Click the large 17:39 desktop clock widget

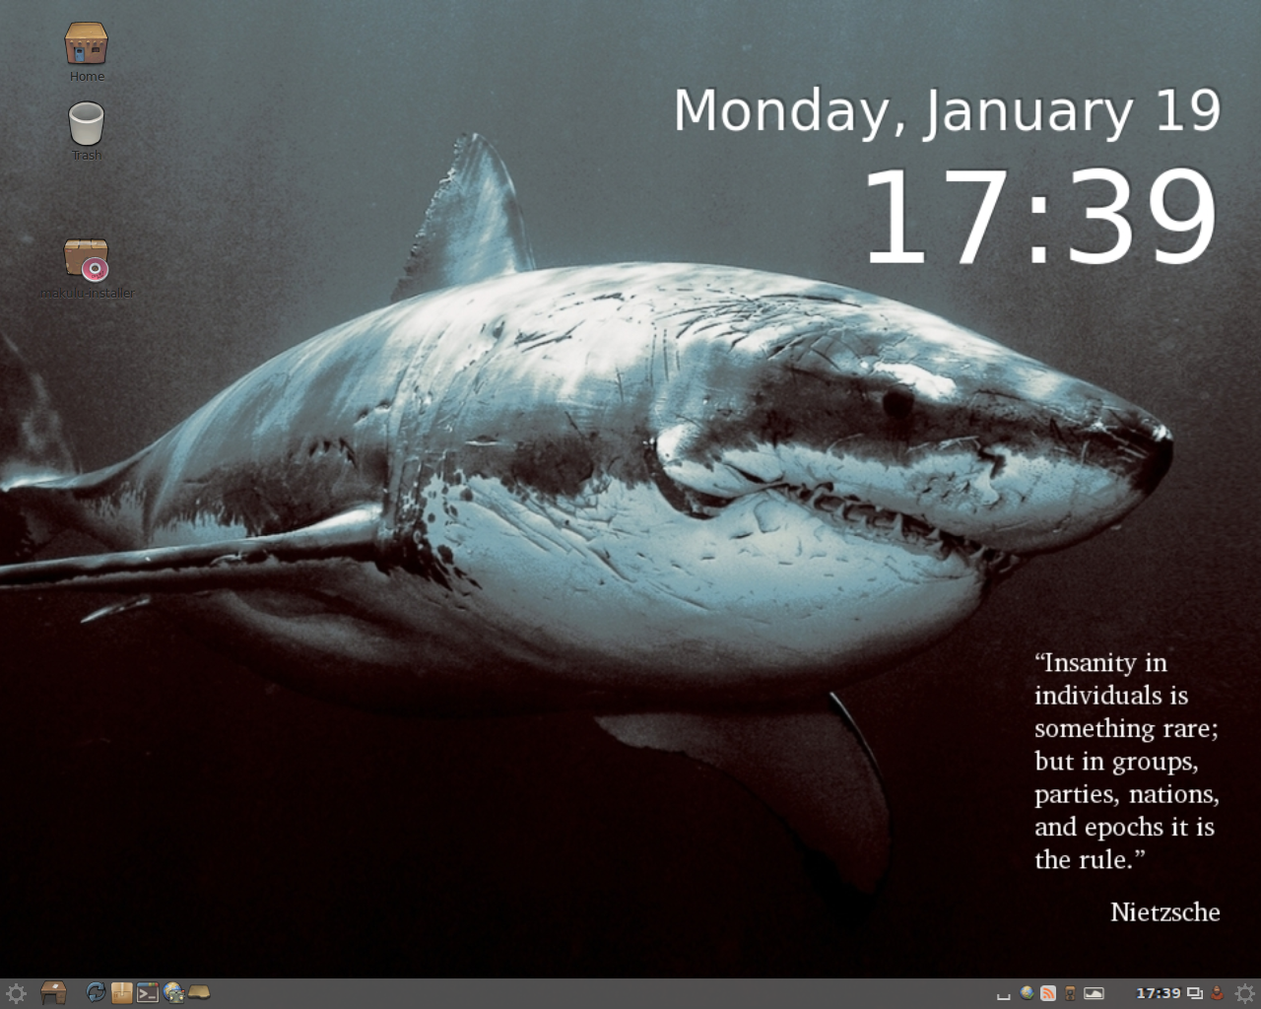1041,217
